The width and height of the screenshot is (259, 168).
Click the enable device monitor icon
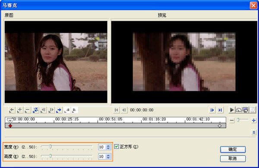(x=246, y=110)
